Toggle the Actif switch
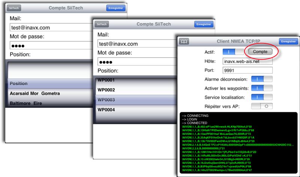 point(233,52)
